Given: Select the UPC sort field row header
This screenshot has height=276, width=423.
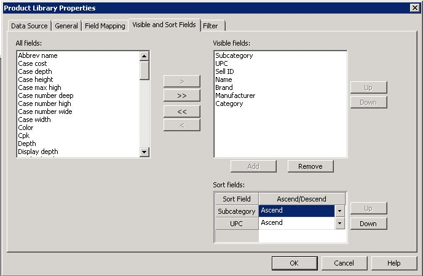Looking at the screenshot, I should (236, 224).
